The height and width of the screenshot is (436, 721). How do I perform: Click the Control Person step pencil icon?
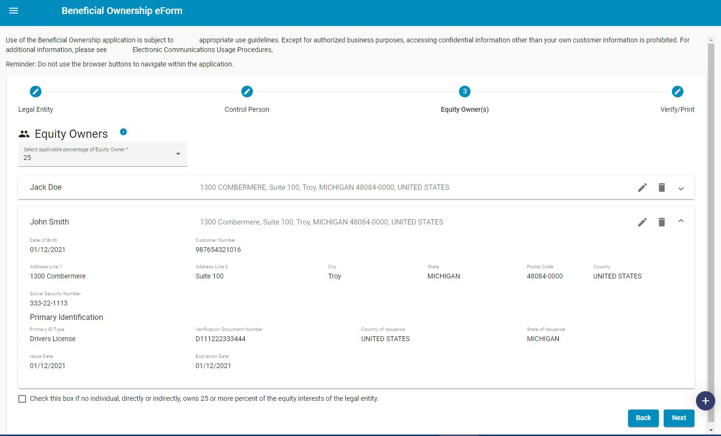247,92
